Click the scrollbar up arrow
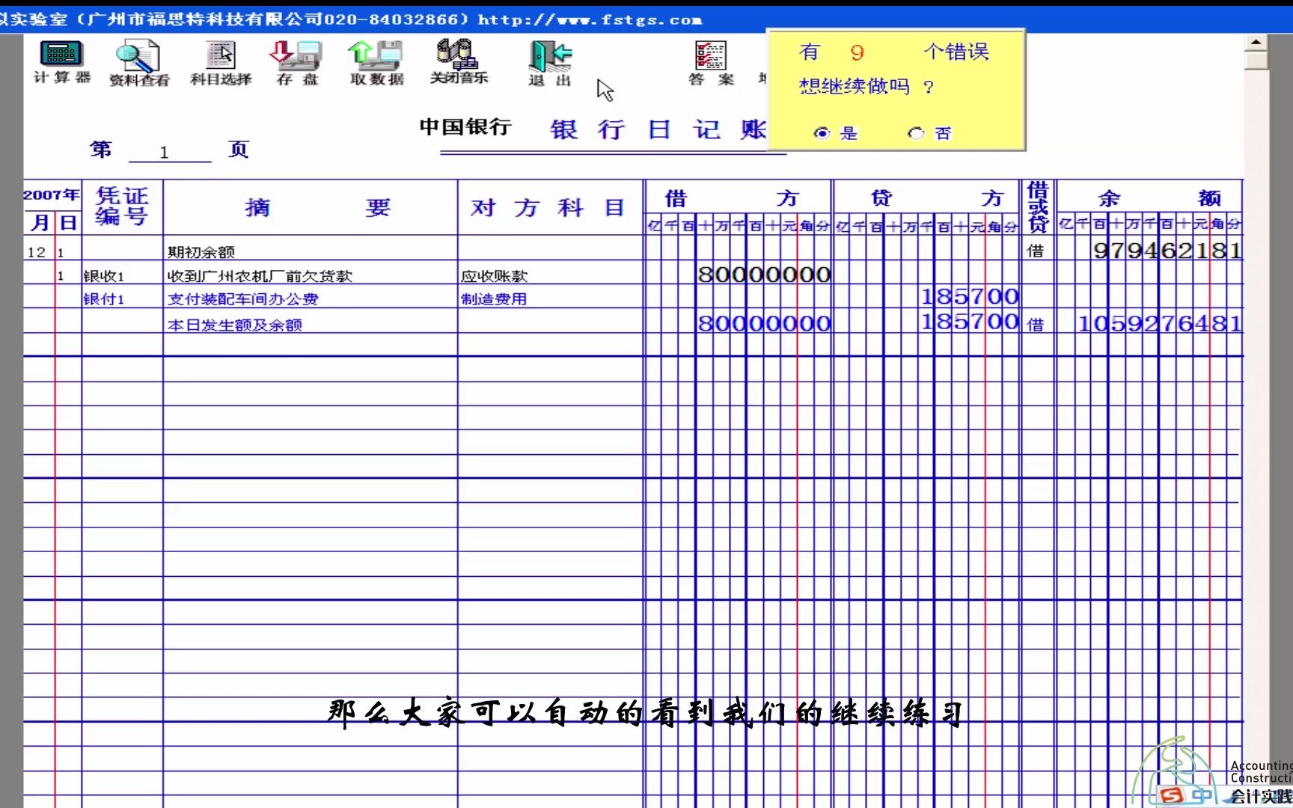The width and height of the screenshot is (1293, 808). 1256,42
